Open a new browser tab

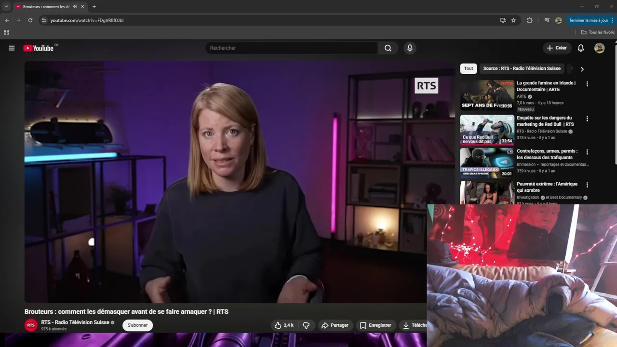(x=94, y=7)
